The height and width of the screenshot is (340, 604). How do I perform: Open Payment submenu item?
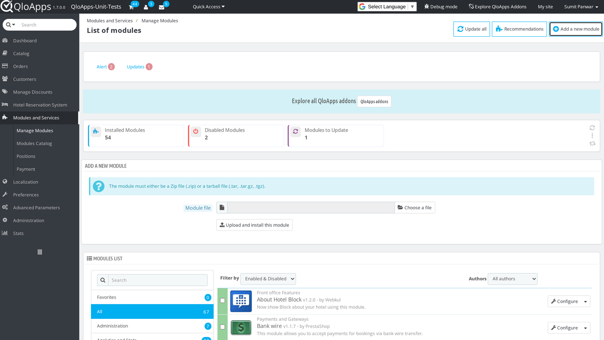click(x=26, y=169)
